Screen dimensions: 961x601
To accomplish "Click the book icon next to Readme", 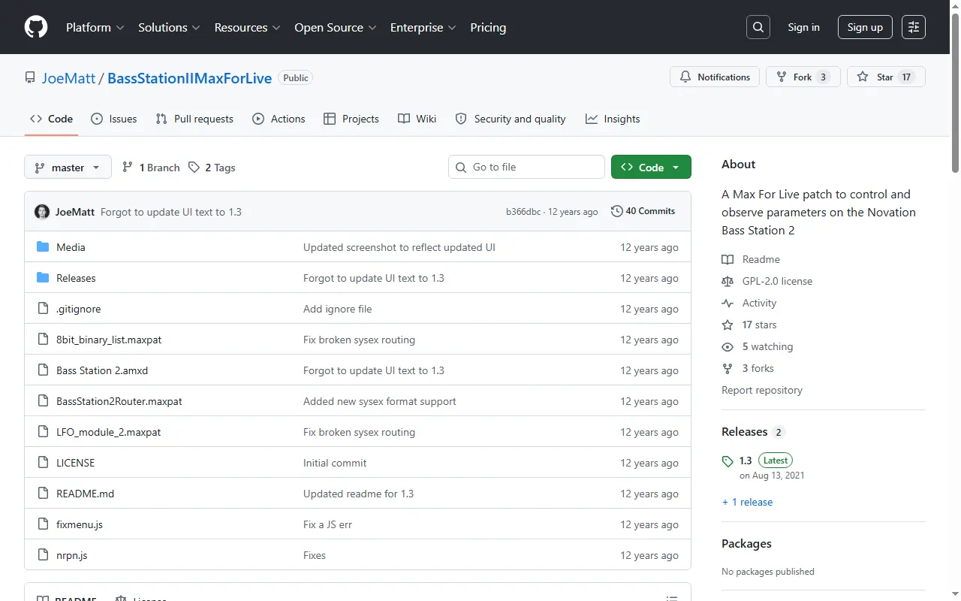I will point(728,259).
